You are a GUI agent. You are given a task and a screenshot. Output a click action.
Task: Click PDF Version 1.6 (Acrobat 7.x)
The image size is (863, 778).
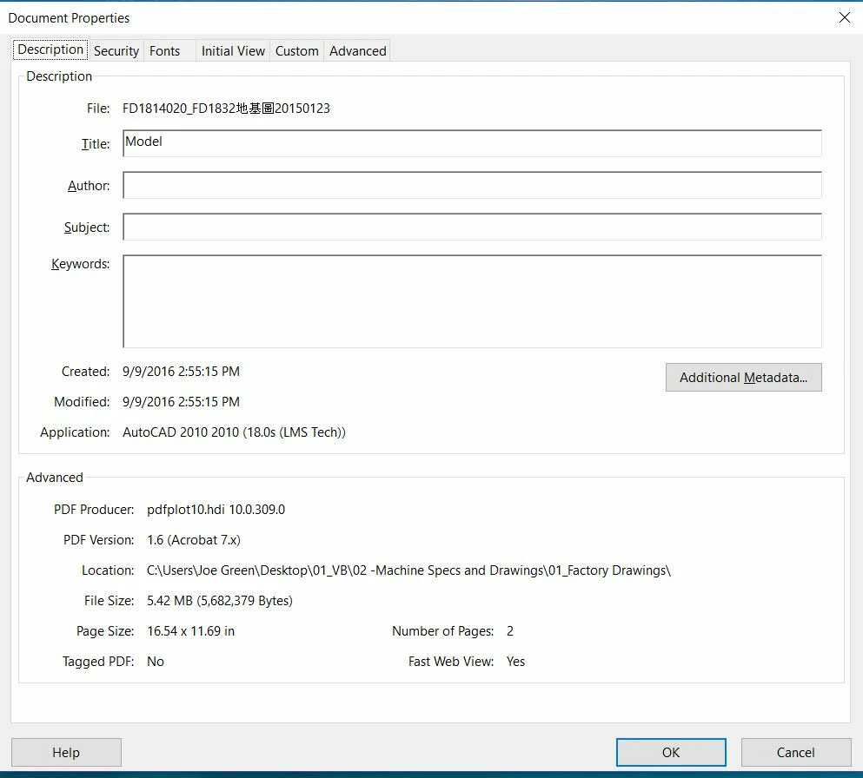click(x=194, y=540)
